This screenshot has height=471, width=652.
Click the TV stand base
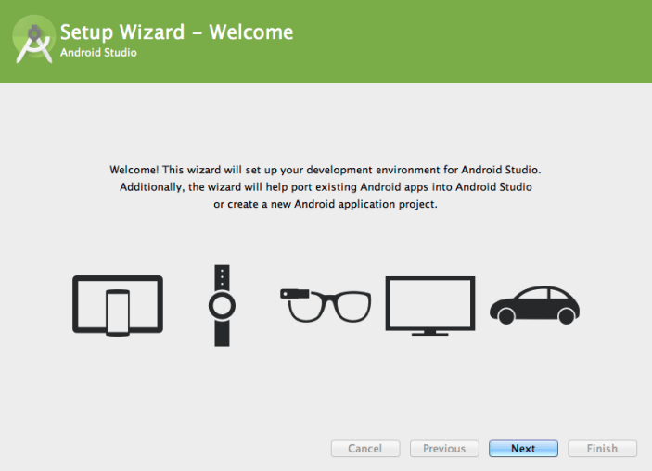[x=429, y=331]
